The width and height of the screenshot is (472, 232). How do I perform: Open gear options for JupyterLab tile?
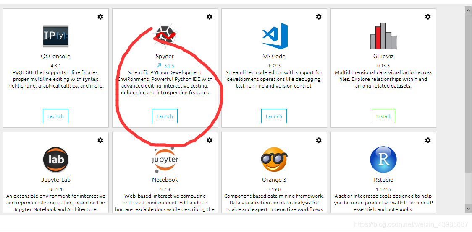coord(100,140)
